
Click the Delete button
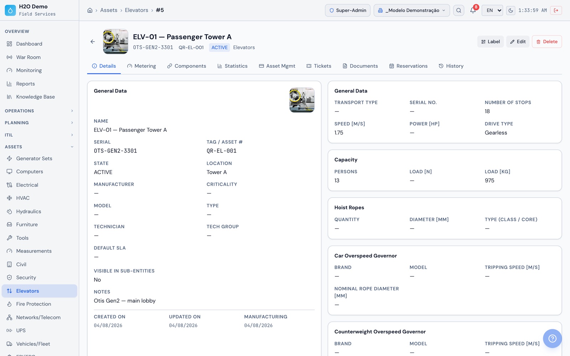[x=547, y=42]
